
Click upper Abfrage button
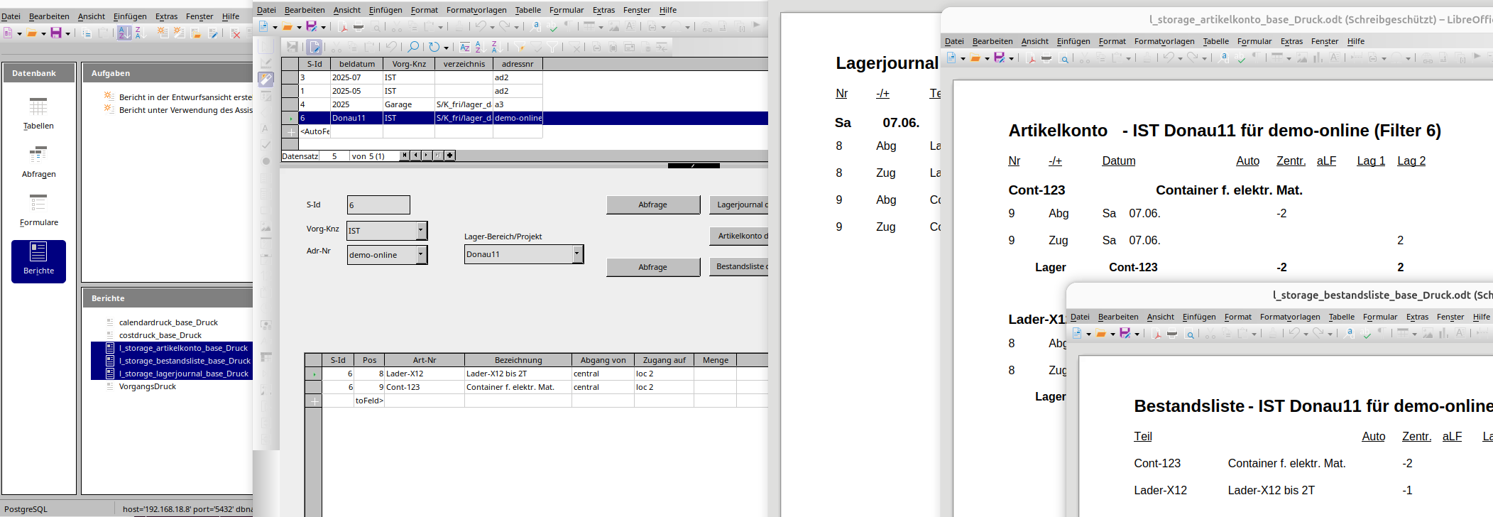(653, 205)
